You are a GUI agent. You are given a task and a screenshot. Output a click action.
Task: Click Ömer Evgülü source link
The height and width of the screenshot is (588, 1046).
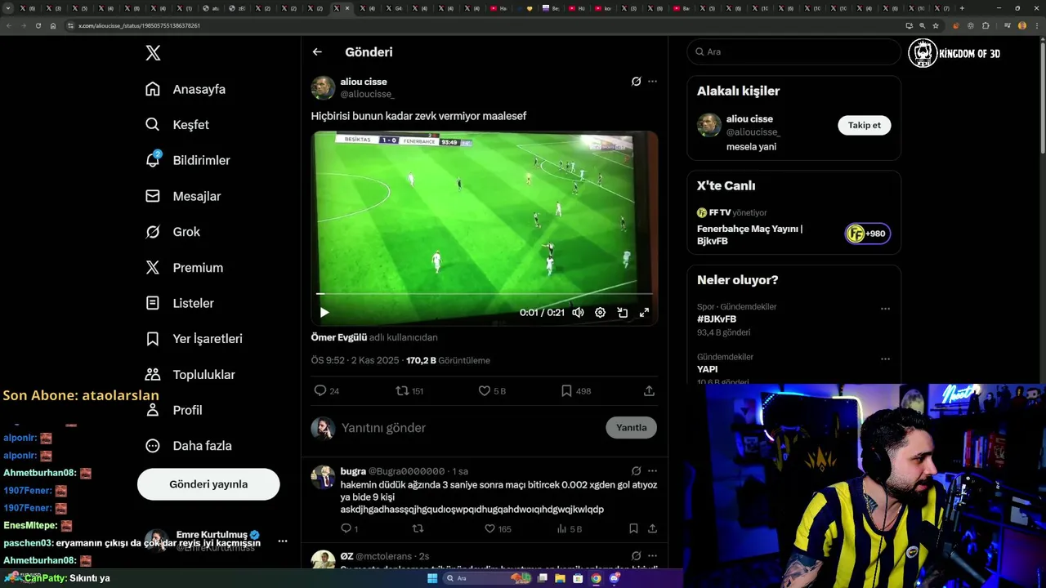click(339, 337)
